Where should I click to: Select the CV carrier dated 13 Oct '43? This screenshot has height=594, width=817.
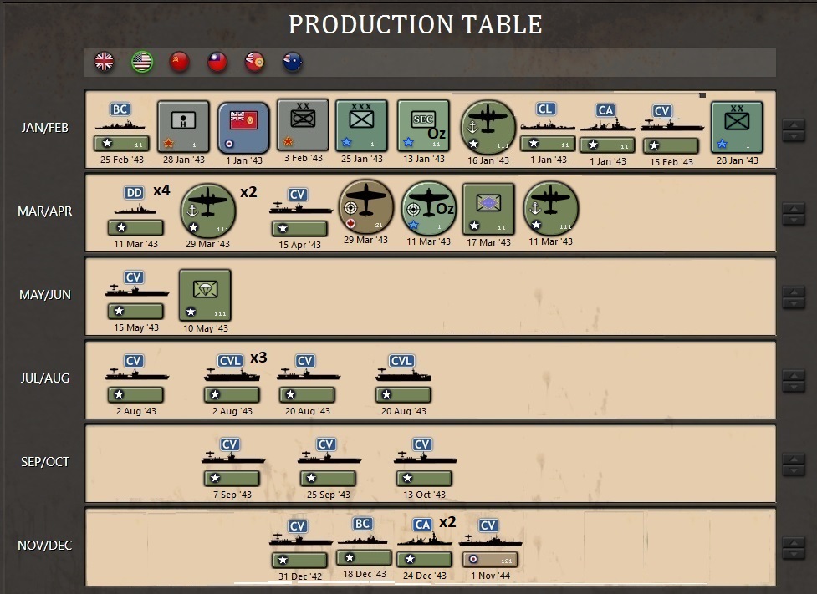(425, 461)
